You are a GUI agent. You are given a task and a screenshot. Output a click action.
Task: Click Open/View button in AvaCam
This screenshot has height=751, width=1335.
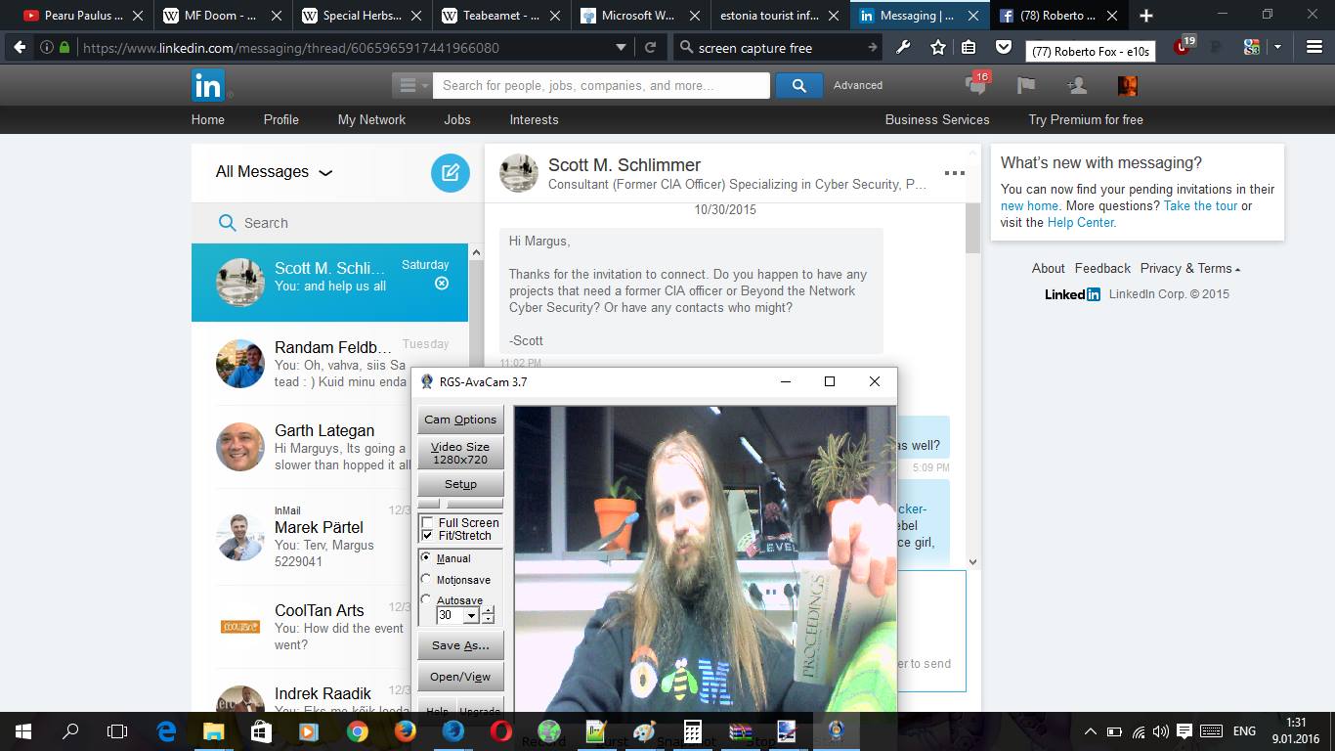460,677
